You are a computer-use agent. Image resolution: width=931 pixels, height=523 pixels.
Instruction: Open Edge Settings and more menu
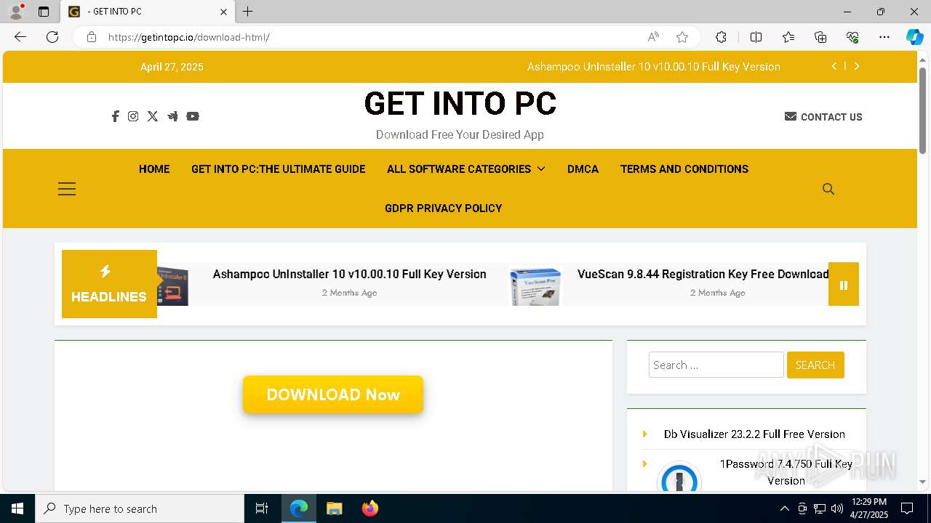coord(884,37)
